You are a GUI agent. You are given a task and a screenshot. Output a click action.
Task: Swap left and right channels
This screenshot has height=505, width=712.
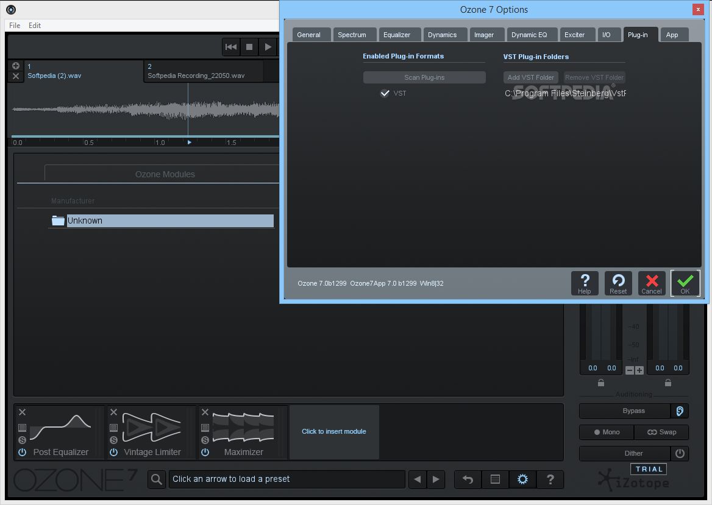[661, 432]
